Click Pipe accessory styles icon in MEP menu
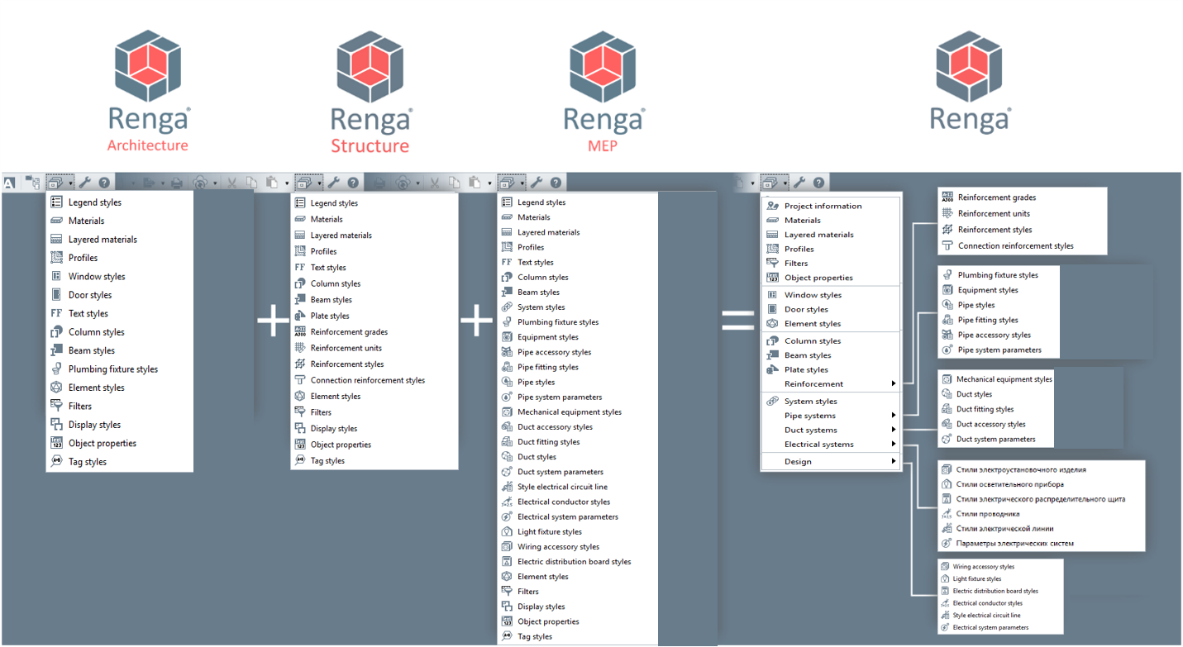Image resolution: width=1183 pixels, height=647 pixels. [507, 352]
